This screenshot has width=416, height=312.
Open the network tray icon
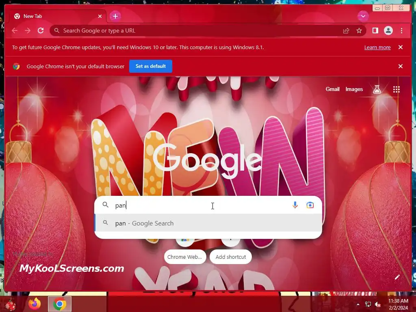tap(368, 304)
